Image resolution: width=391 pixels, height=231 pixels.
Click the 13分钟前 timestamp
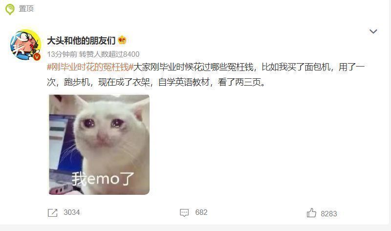click(x=62, y=54)
